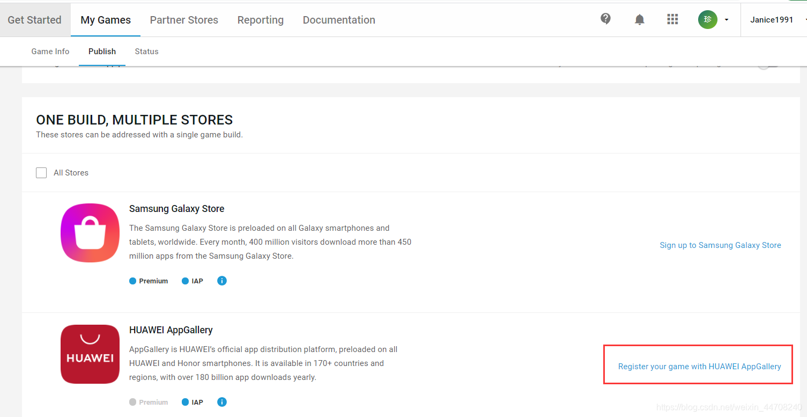Viewport: 807px width, 417px height.
Task: Click the All Stores label
Action: point(71,173)
